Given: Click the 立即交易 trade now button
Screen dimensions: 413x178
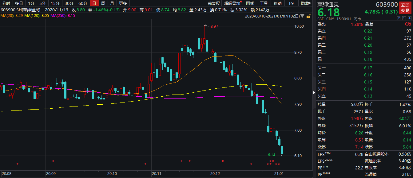Looking at the screenshot, I should (405, 8).
